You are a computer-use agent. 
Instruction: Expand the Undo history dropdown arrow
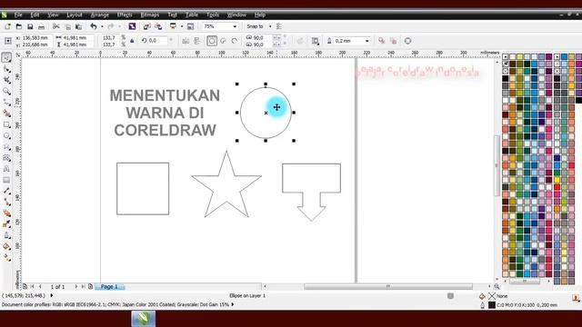click(102, 26)
